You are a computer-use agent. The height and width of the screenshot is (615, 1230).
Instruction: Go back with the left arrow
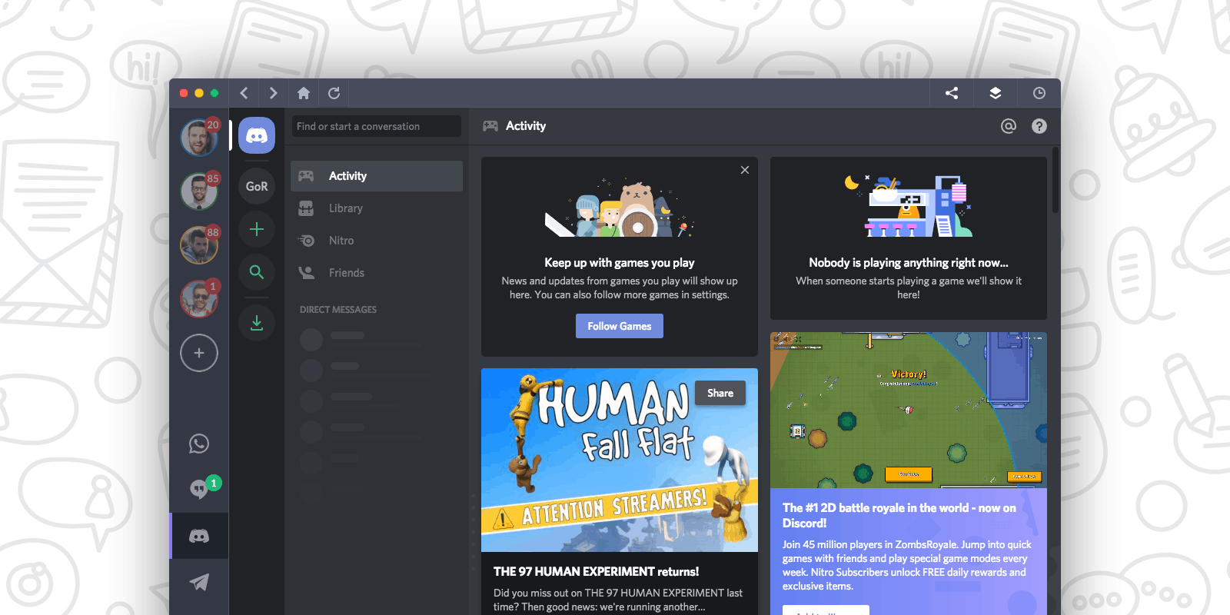coord(244,93)
